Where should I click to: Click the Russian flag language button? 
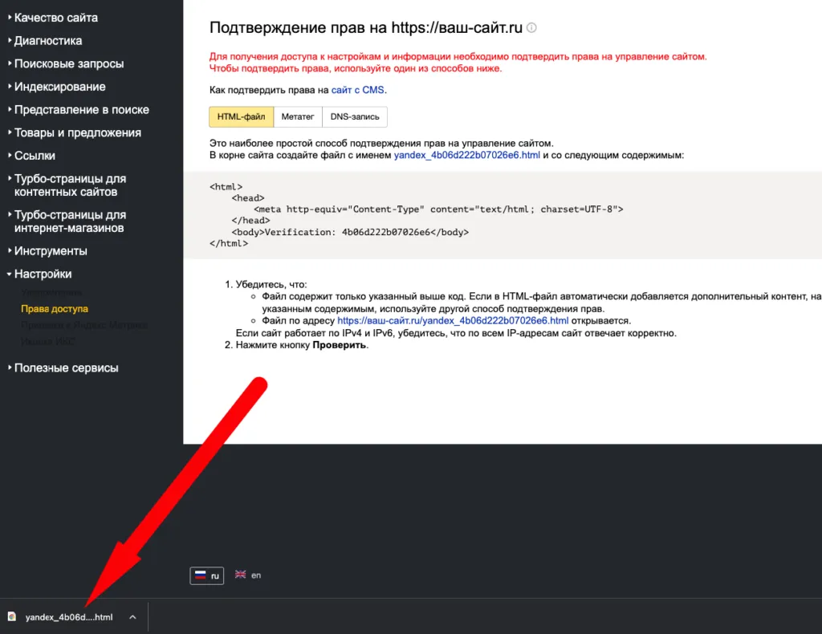pos(206,575)
